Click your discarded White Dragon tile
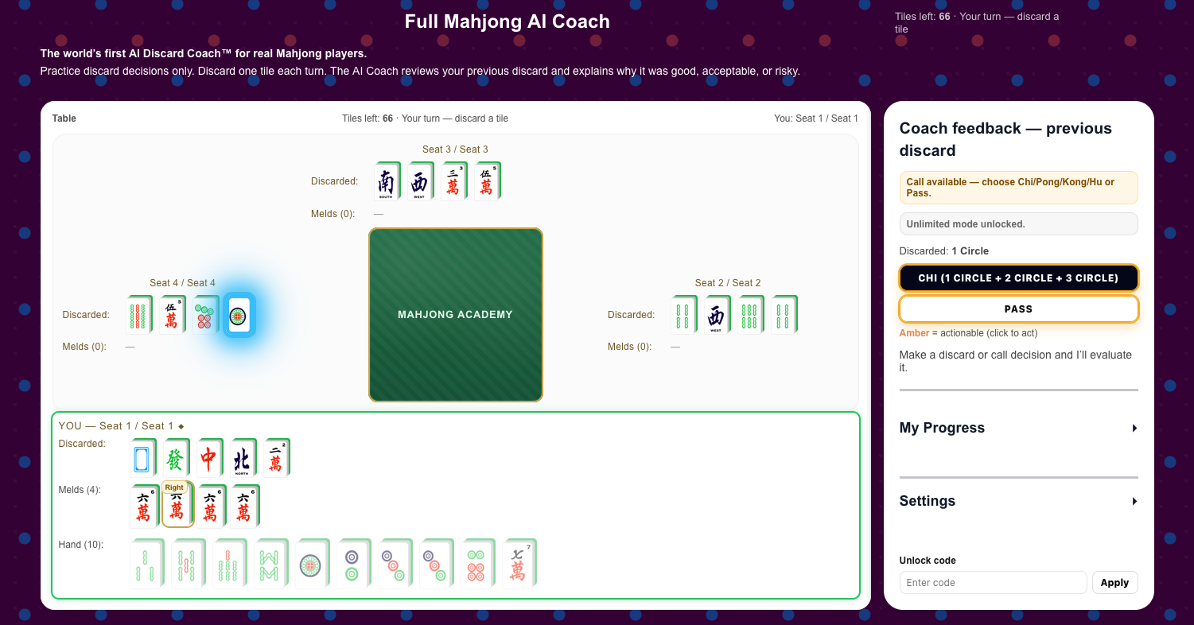The width and height of the screenshot is (1194, 625). coord(143,458)
